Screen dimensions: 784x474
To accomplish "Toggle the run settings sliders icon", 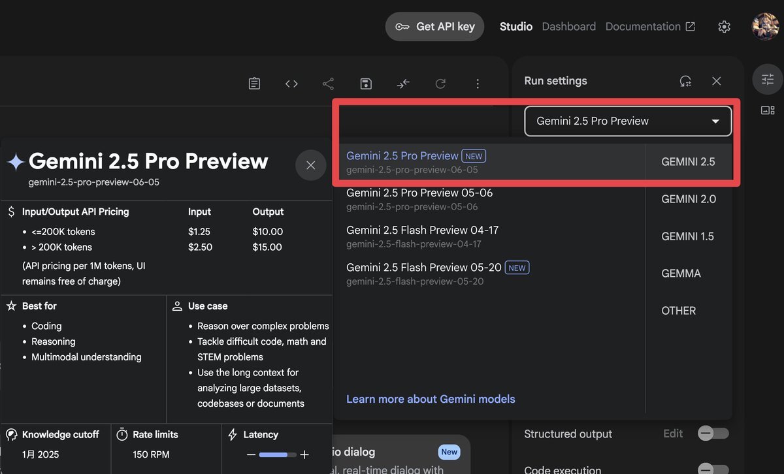I will coord(768,79).
